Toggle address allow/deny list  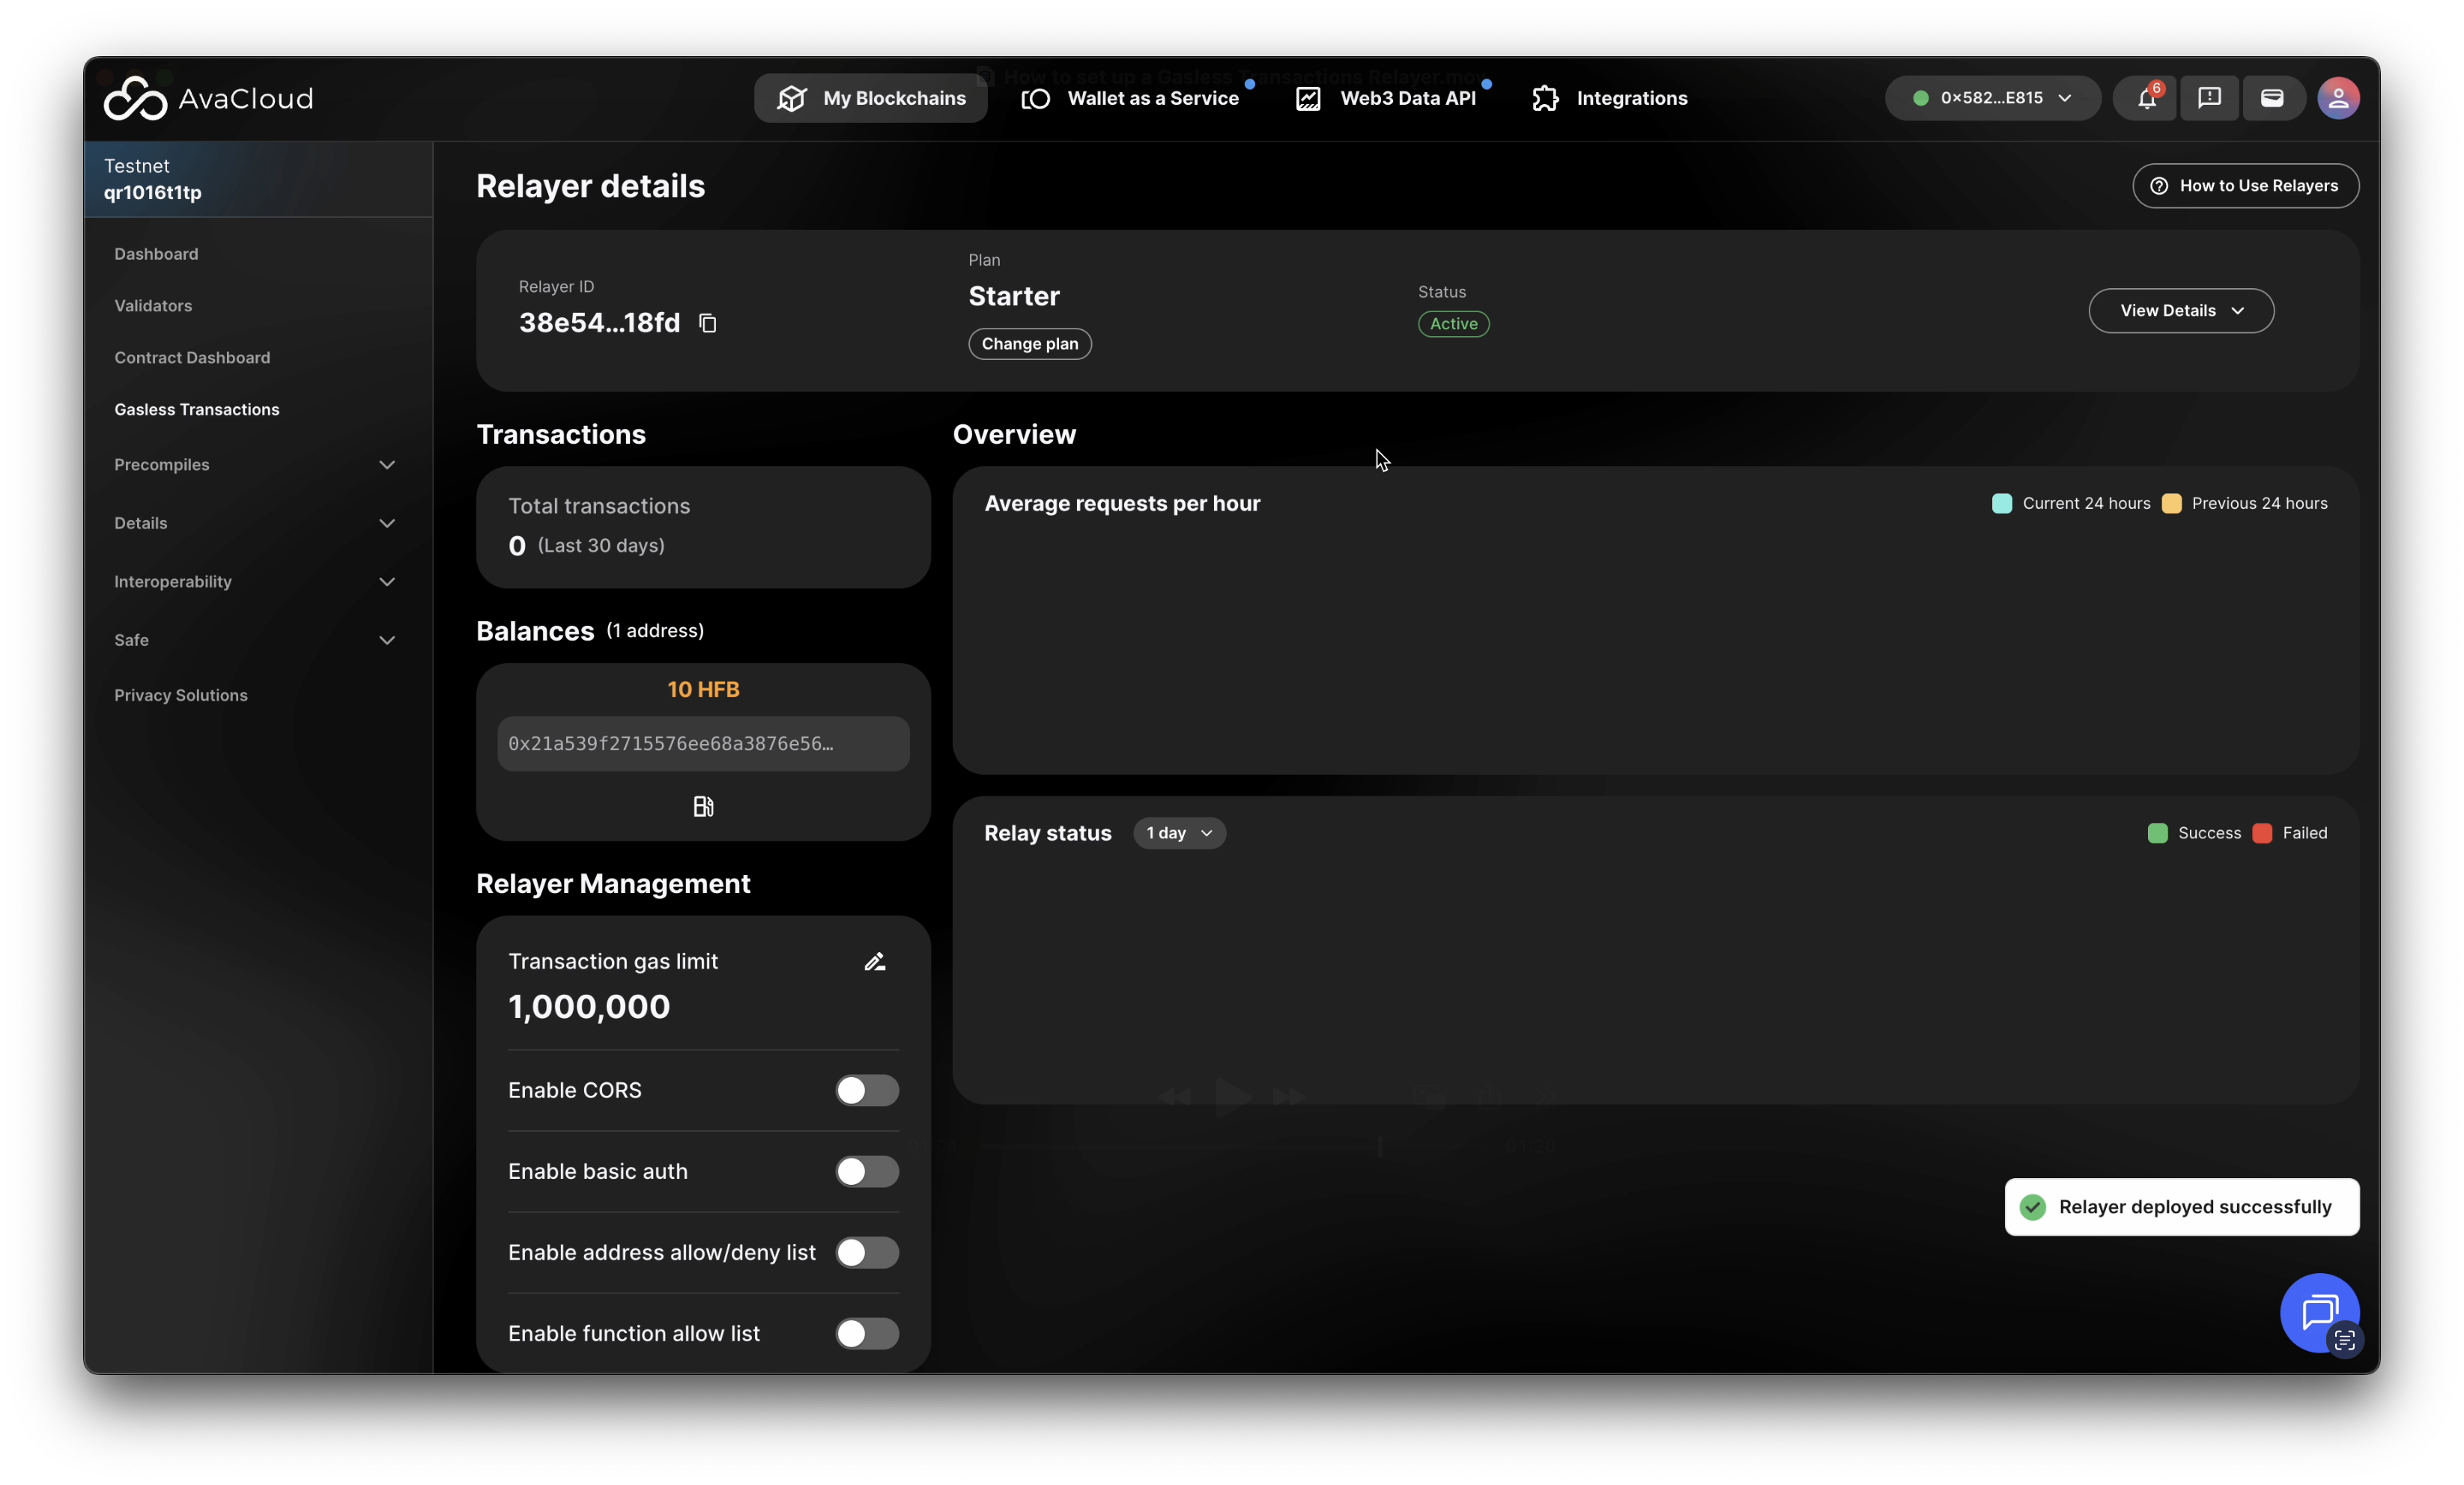[x=866, y=1252]
